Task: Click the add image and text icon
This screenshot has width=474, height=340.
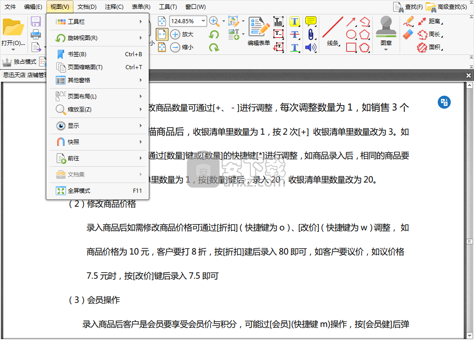Action: [234, 34]
